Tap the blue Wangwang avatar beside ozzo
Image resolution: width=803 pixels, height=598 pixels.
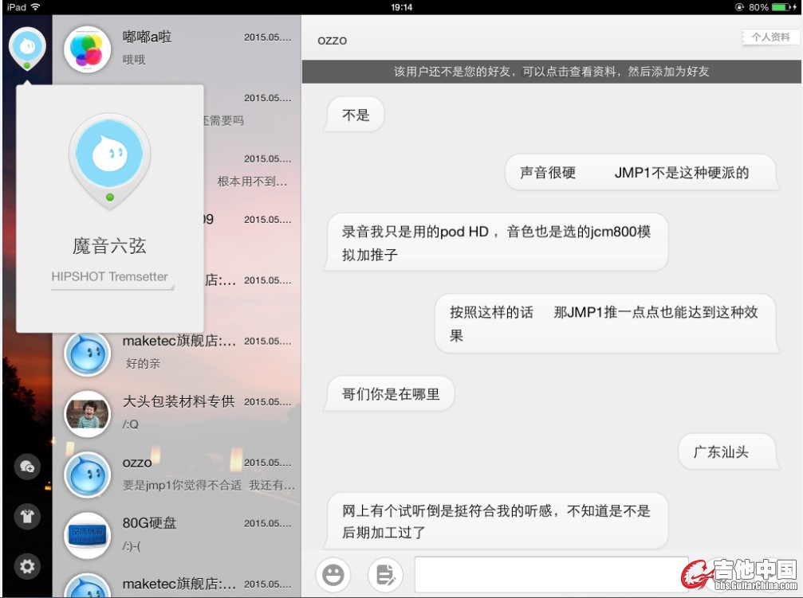(88, 475)
